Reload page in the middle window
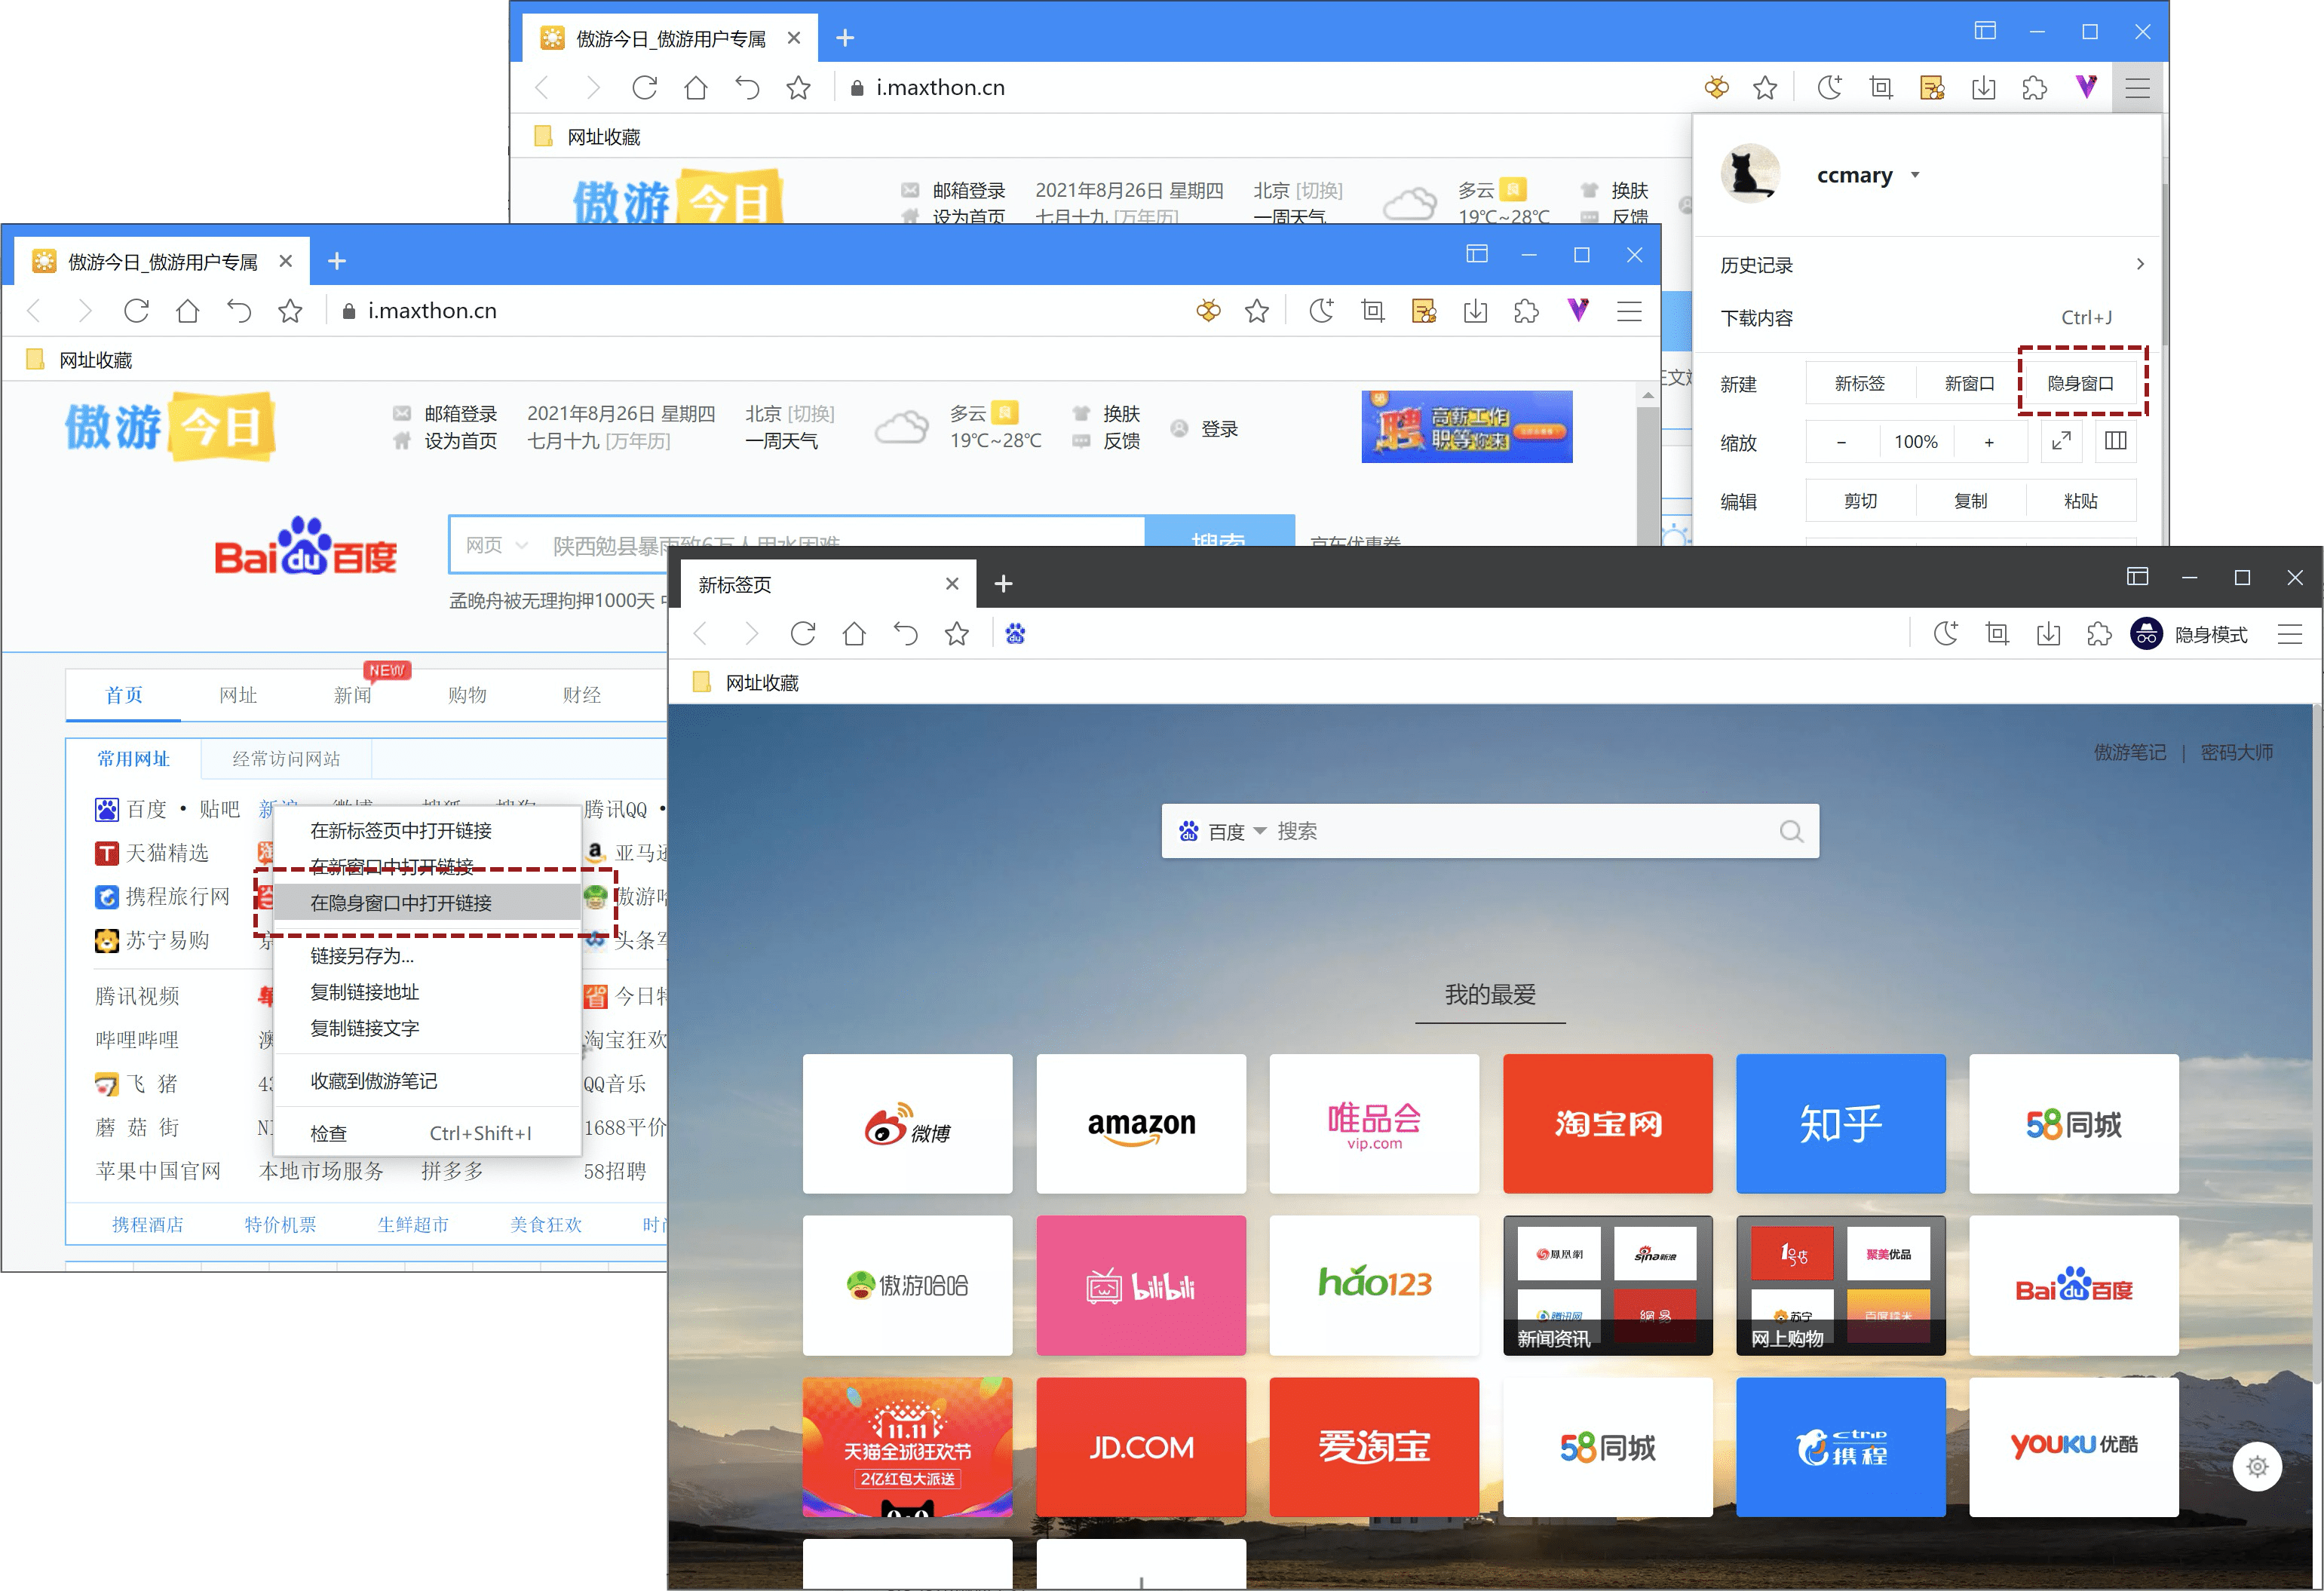Screen dimensions: 2324x1591 point(136,311)
